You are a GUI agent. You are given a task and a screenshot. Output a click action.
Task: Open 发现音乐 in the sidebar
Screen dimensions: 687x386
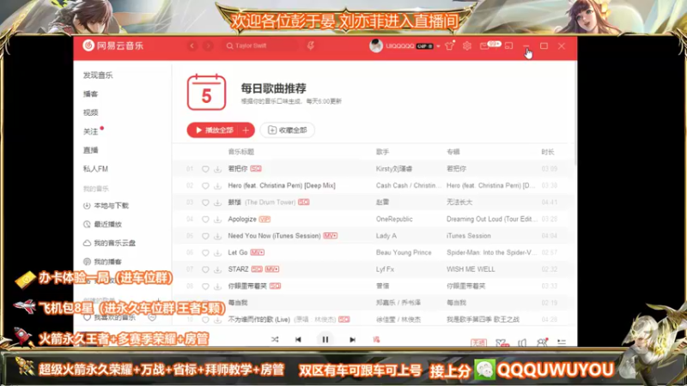click(x=98, y=75)
